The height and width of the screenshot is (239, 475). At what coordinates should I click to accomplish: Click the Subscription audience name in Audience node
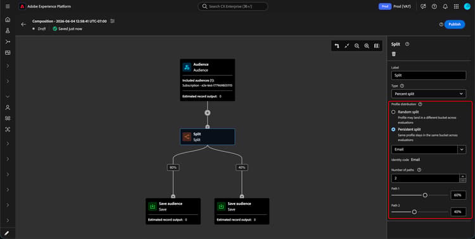click(207, 85)
